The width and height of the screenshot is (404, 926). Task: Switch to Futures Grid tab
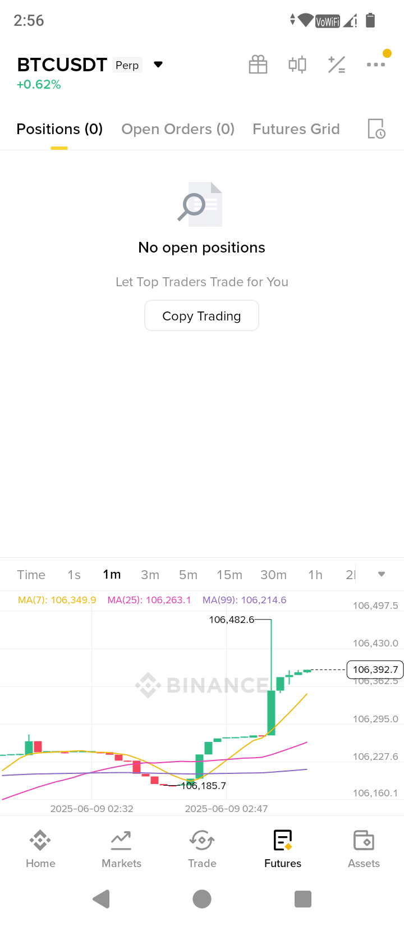296,129
